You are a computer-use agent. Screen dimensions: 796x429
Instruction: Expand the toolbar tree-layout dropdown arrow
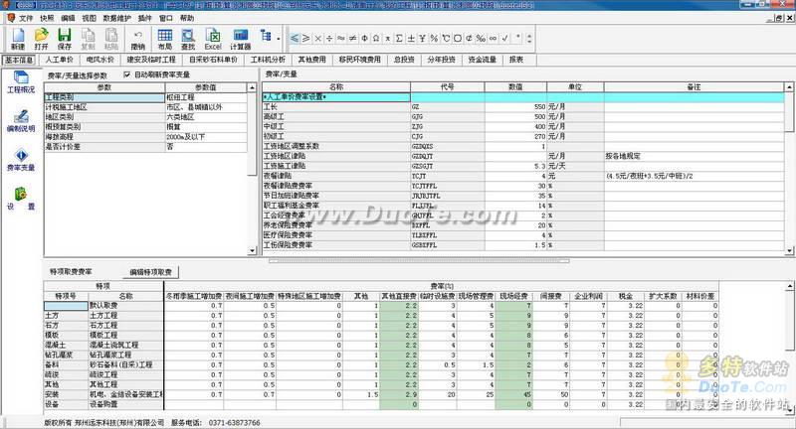click(x=278, y=38)
